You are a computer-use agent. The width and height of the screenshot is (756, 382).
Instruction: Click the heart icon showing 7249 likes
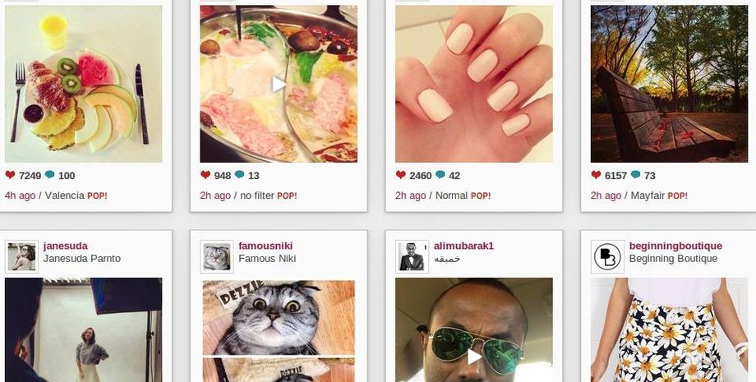10,175
